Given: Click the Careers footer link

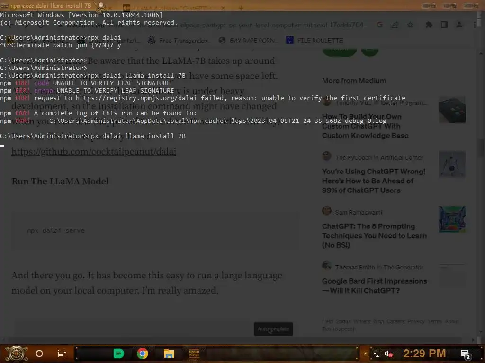Looking at the screenshot, I should pos(395,321).
